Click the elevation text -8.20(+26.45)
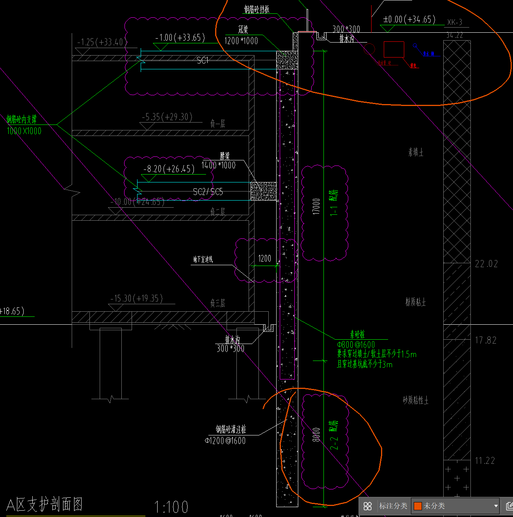 [169, 169]
